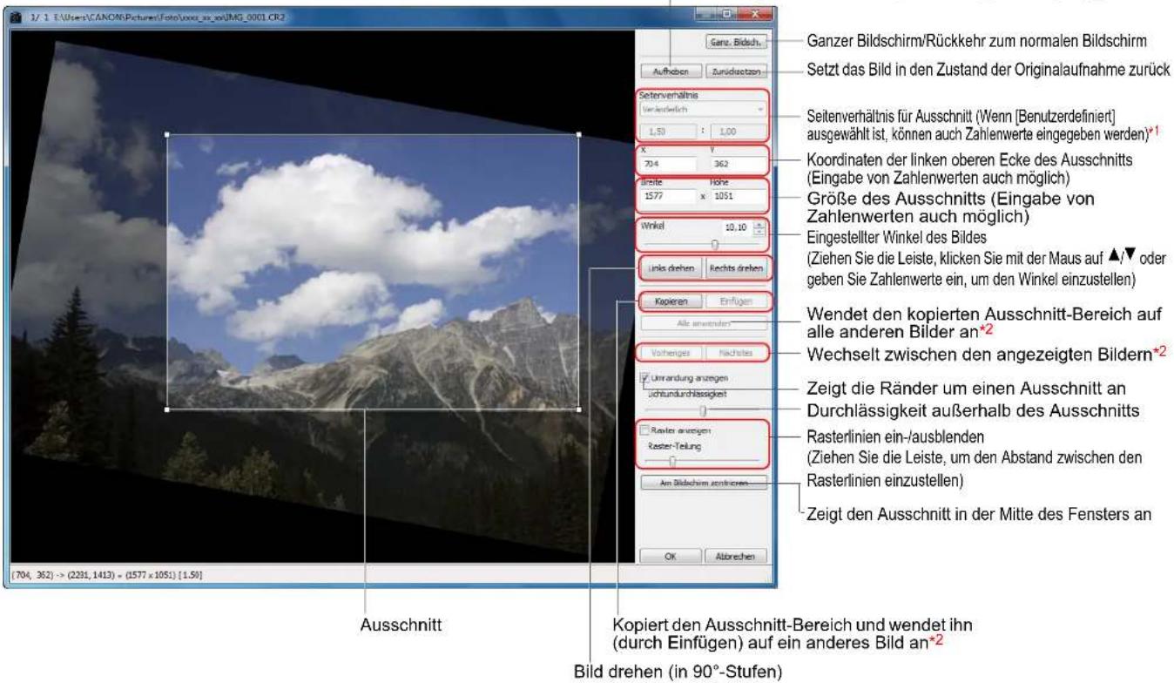Rotate image with Rechts drehen
1174x683 pixels.
pyautogui.click(x=735, y=268)
